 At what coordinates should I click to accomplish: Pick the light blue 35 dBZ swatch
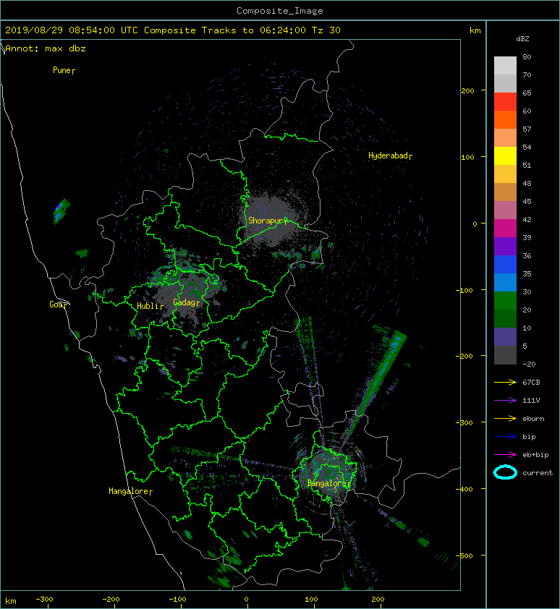point(505,283)
